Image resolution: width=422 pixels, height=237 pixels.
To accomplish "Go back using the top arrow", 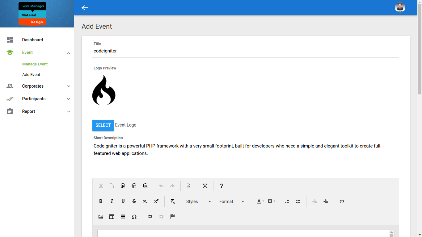I will pos(85,7).
